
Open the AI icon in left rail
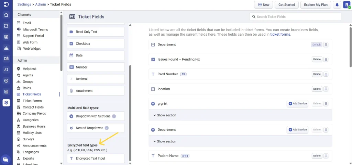6,69
